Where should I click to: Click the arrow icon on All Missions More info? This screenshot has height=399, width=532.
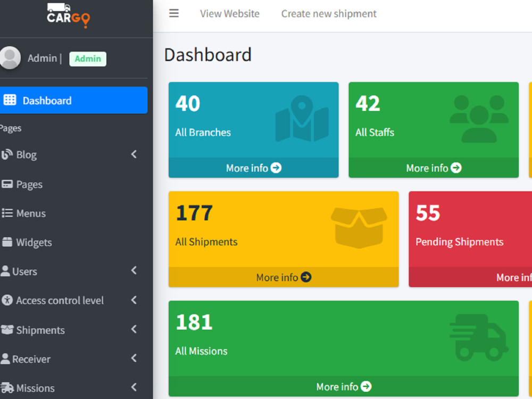(366, 386)
